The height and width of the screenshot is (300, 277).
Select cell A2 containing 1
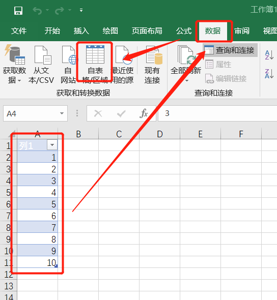(38, 157)
